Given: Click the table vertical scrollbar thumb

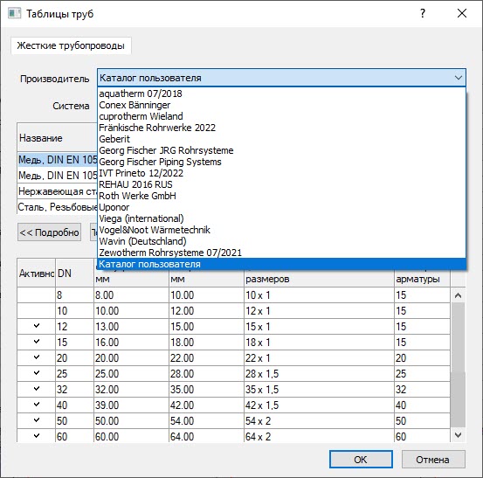Looking at the screenshot, I should coord(458,364).
